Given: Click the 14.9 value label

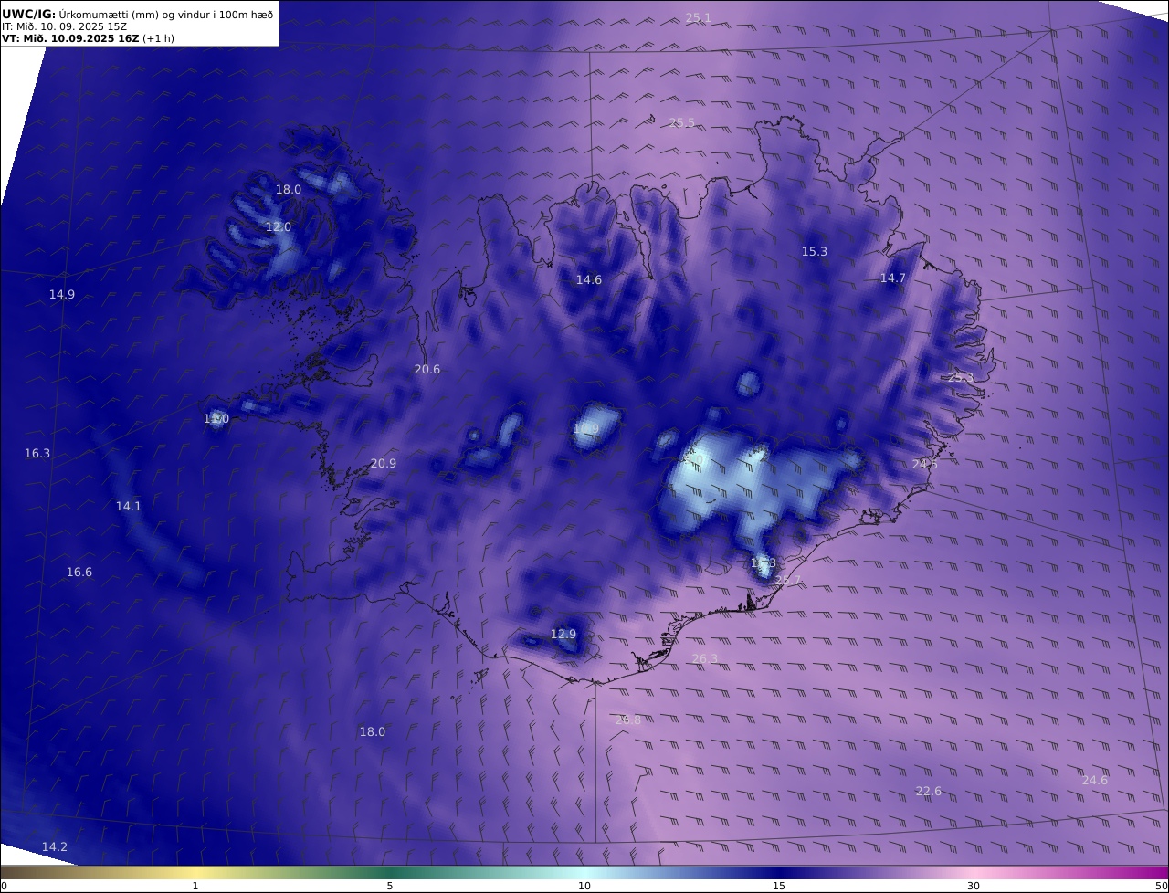Looking at the screenshot, I should [x=62, y=294].
